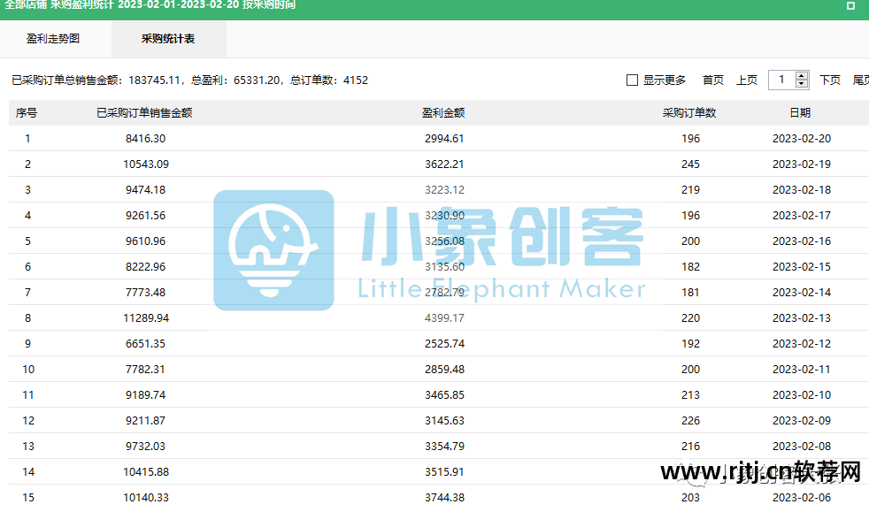The image size is (869, 512).
Task: Click order count 245
Action: click(690, 164)
